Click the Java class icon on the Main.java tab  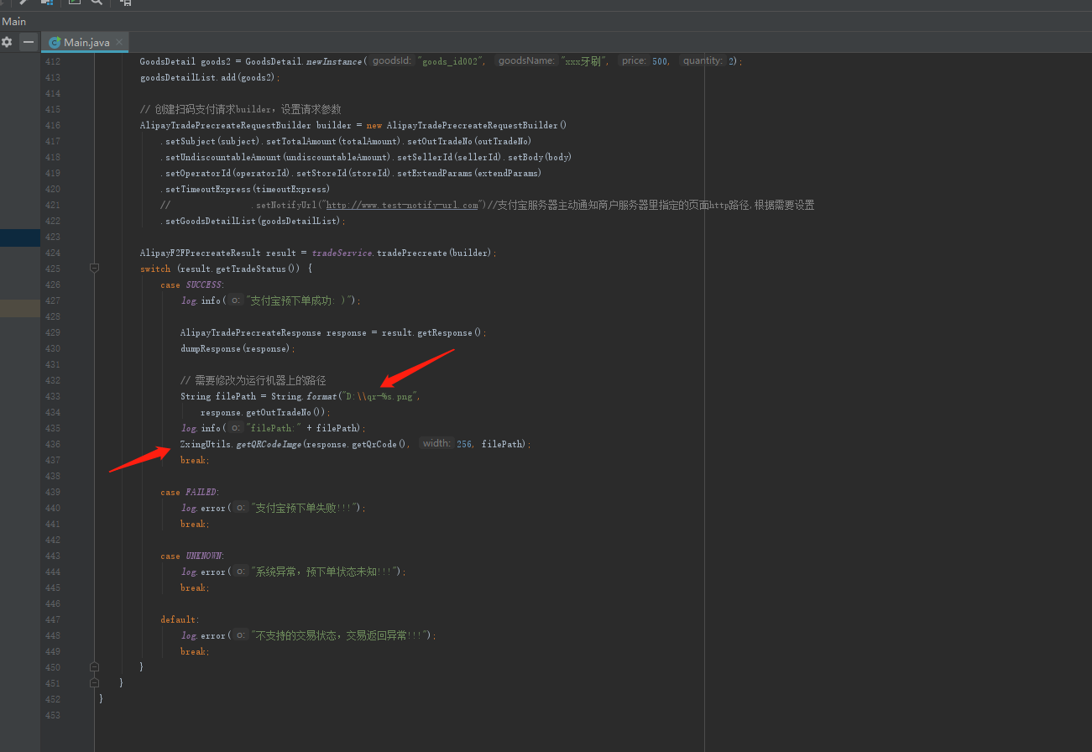coord(55,42)
